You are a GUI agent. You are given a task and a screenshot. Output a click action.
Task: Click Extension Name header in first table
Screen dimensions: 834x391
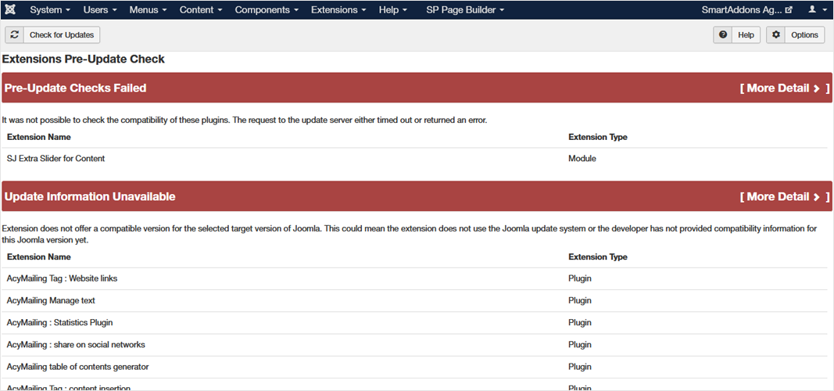[39, 138]
